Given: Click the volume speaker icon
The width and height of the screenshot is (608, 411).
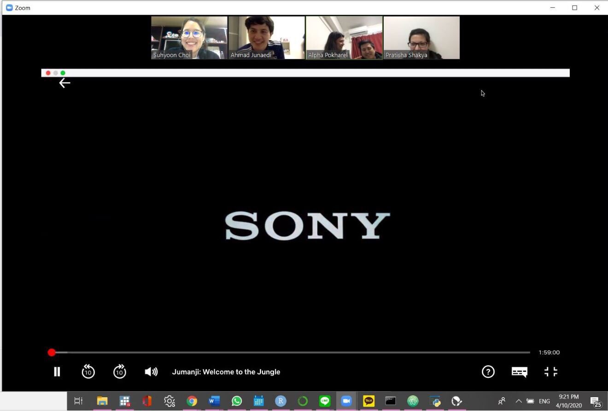Looking at the screenshot, I should pos(151,371).
